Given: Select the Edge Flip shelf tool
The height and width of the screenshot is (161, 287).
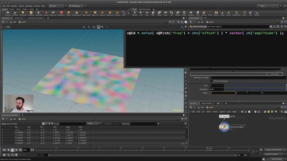Looking at the screenshot, I should coord(103,13).
